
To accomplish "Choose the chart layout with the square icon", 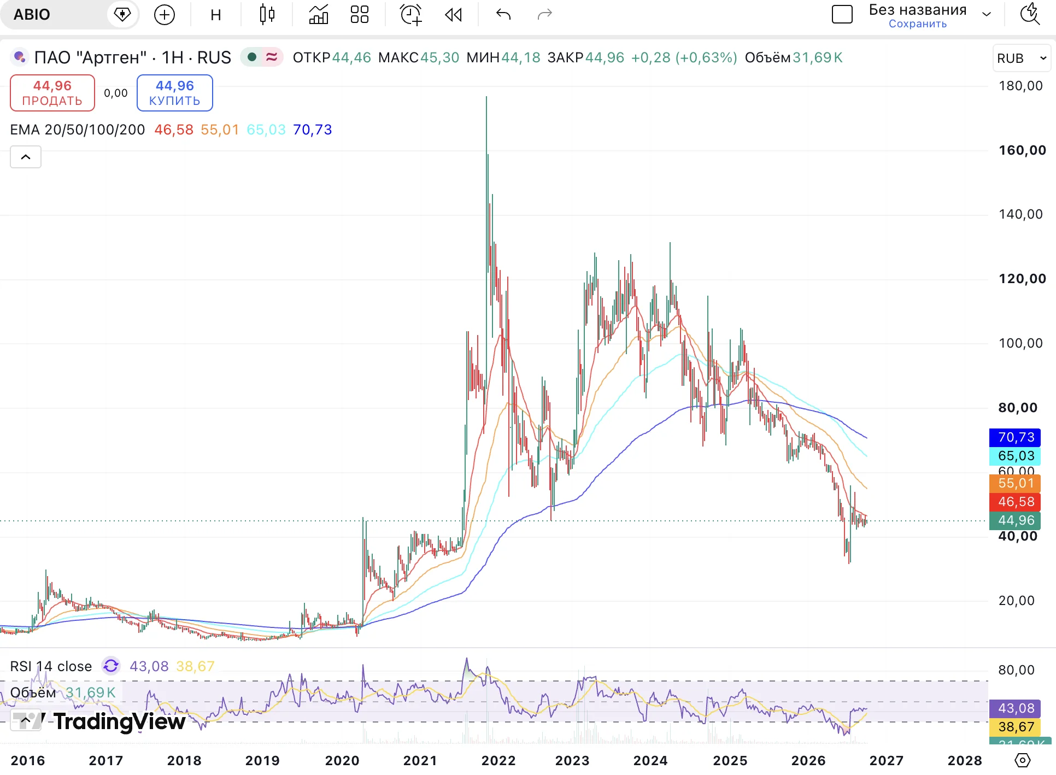I will tap(842, 15).
